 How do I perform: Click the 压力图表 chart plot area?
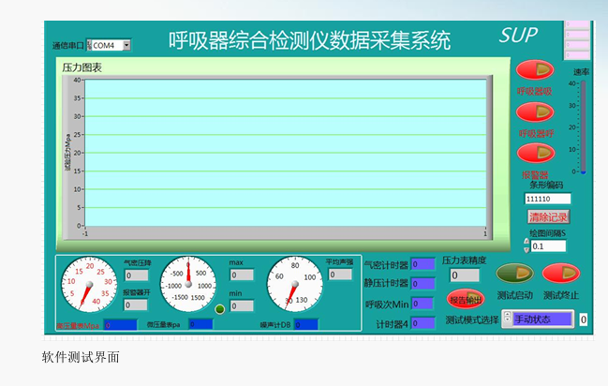[x=285, y=152]
